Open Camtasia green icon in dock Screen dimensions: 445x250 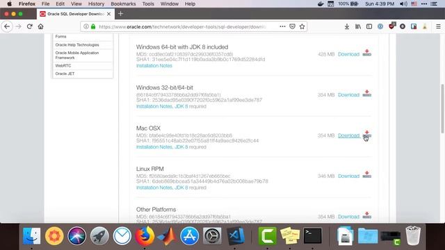[267, 236]
